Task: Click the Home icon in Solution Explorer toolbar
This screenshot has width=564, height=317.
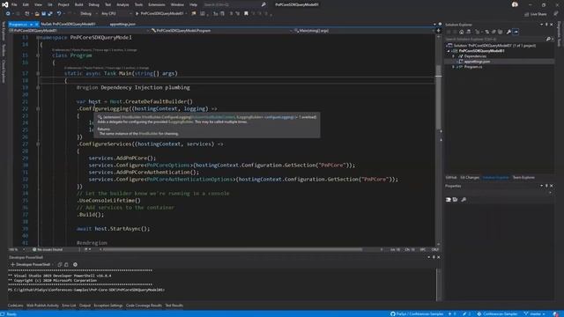Action: [462, 32]
